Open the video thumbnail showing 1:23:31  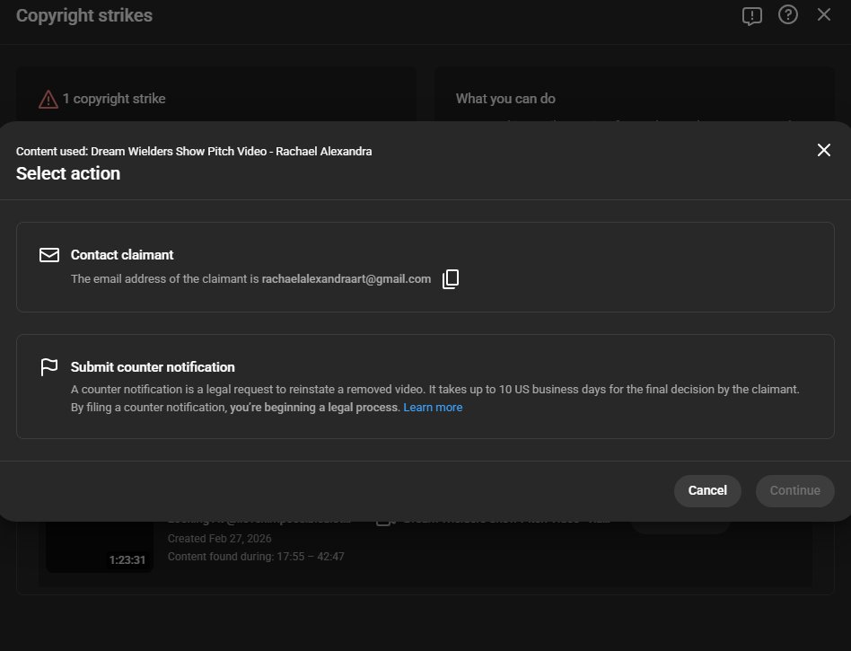pos(100,546)
